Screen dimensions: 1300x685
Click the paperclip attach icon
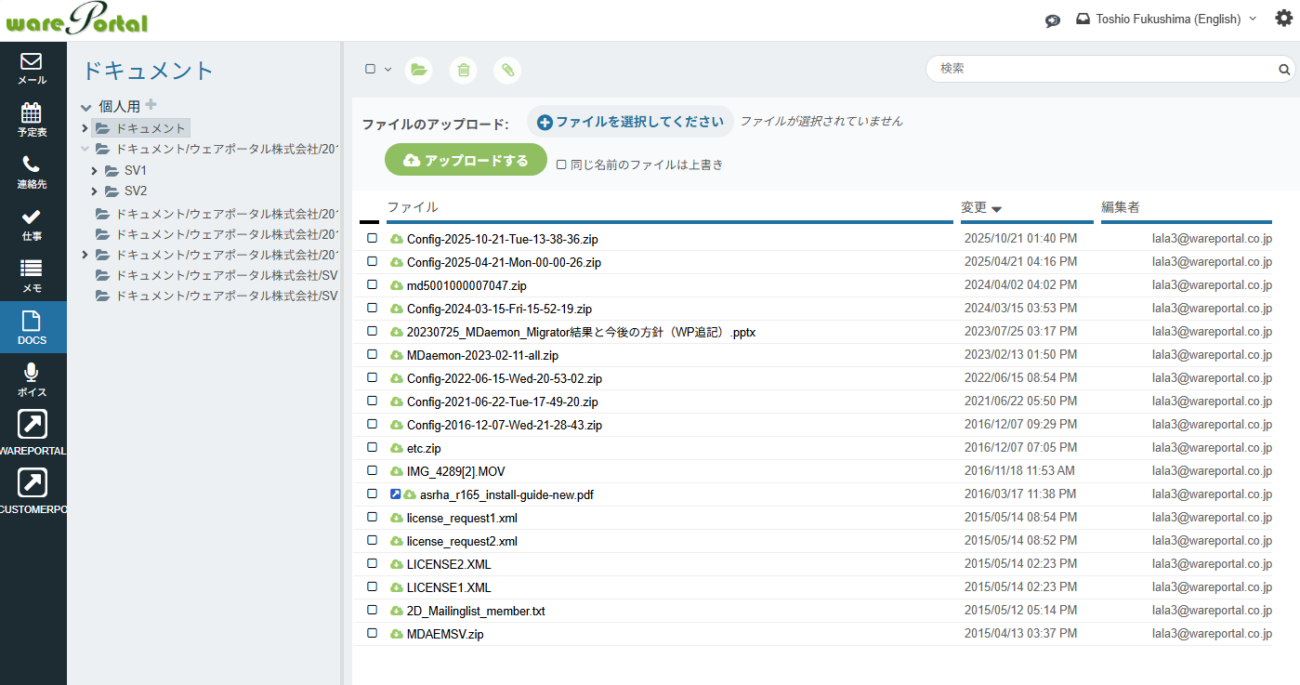coord(507,70)
